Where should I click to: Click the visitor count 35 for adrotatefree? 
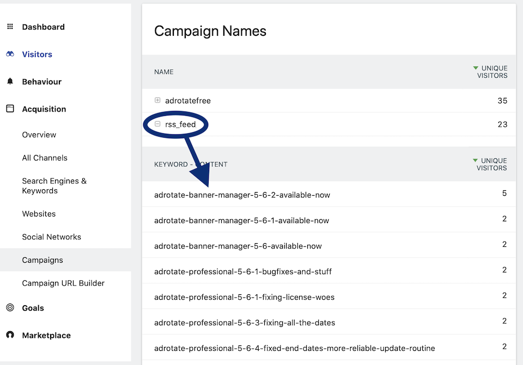(x=502, y=100)
